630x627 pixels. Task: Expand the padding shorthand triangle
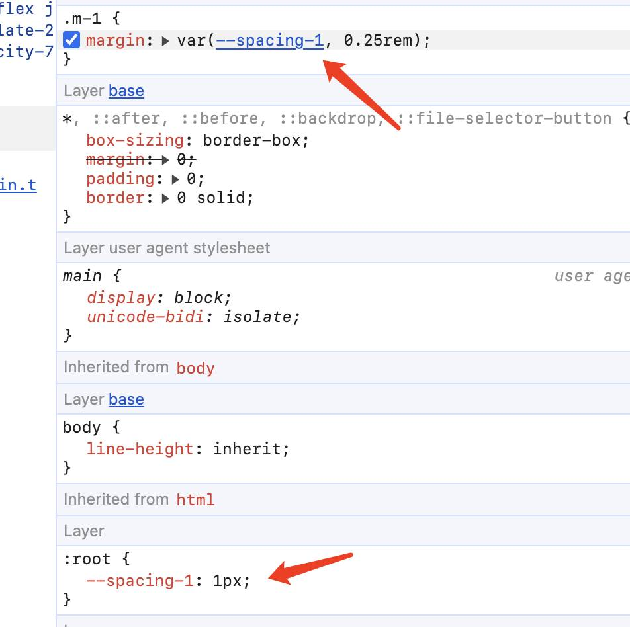click(175, 179)
